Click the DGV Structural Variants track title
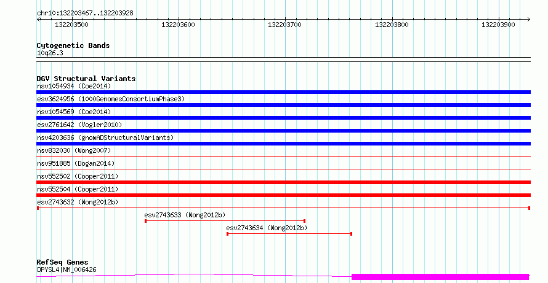Screen dimensions: 548x283 point(86,79)
